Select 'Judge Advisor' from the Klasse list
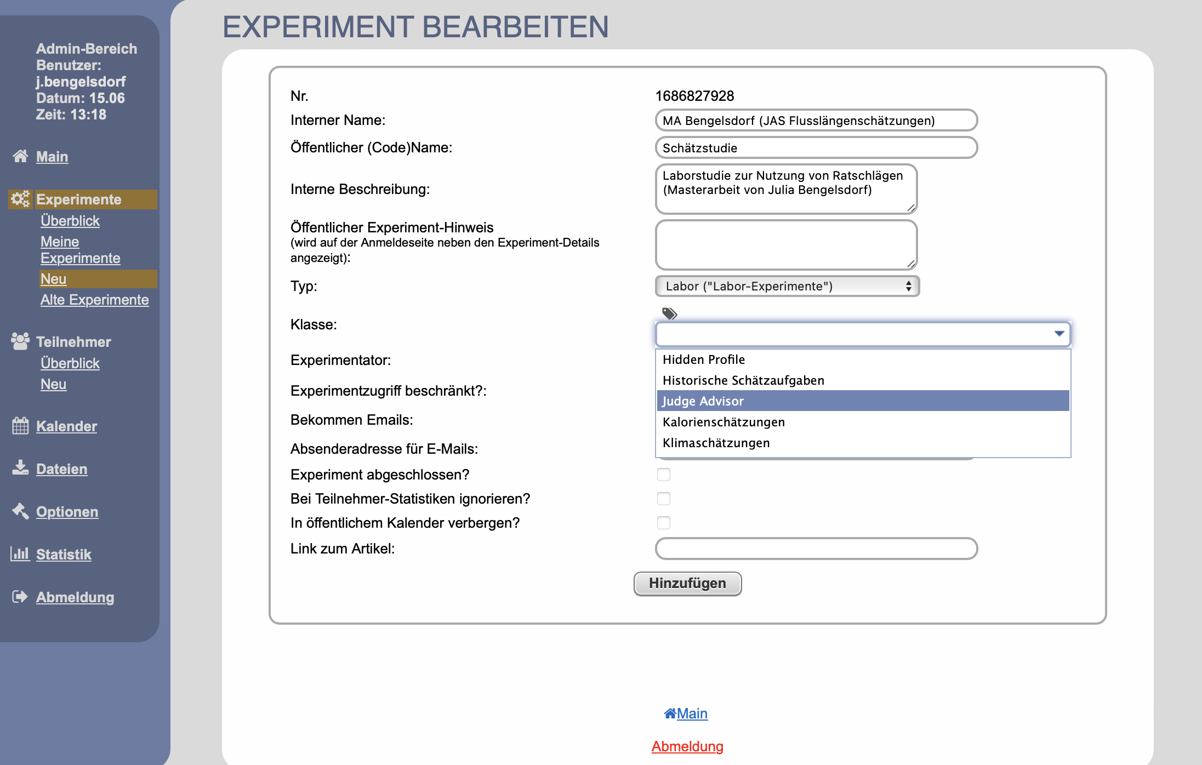This screenshot has height=765, width=1202. point(703,401)
